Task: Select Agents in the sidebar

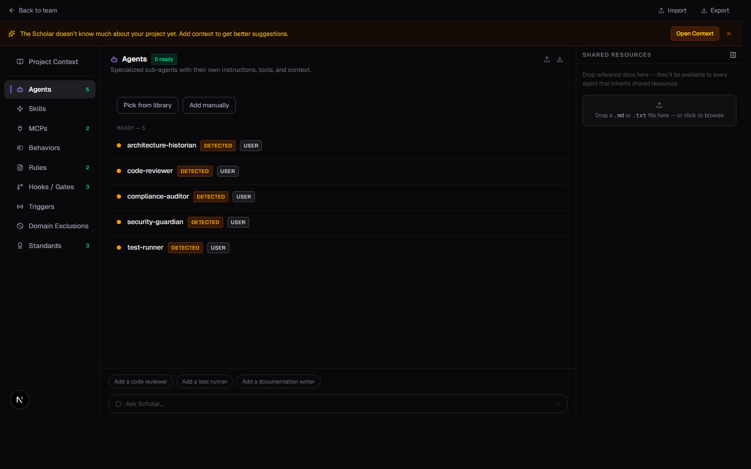Action: pyautogui.click(x=50, y=90)
